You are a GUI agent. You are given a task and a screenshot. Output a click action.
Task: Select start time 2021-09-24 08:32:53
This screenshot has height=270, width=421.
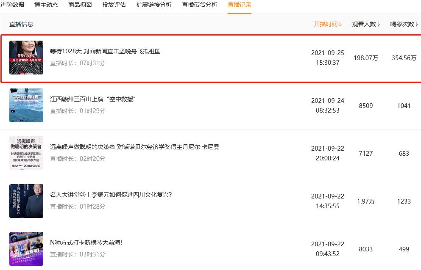point(328,105)
